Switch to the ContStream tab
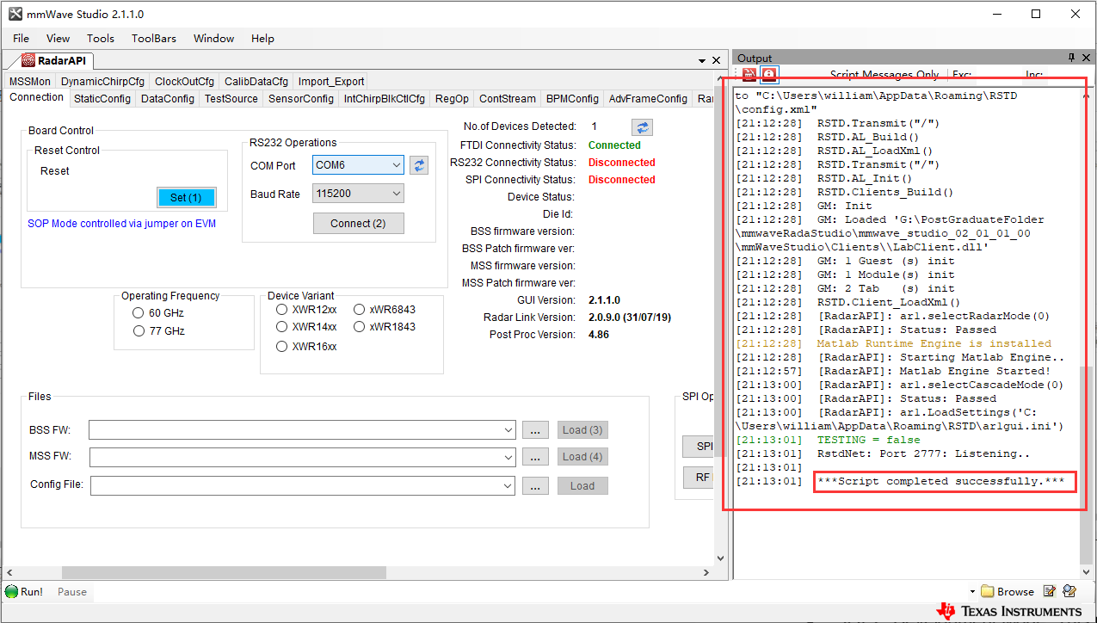Viewport: 1097px width, 623px height. click(x=508, y=99)
